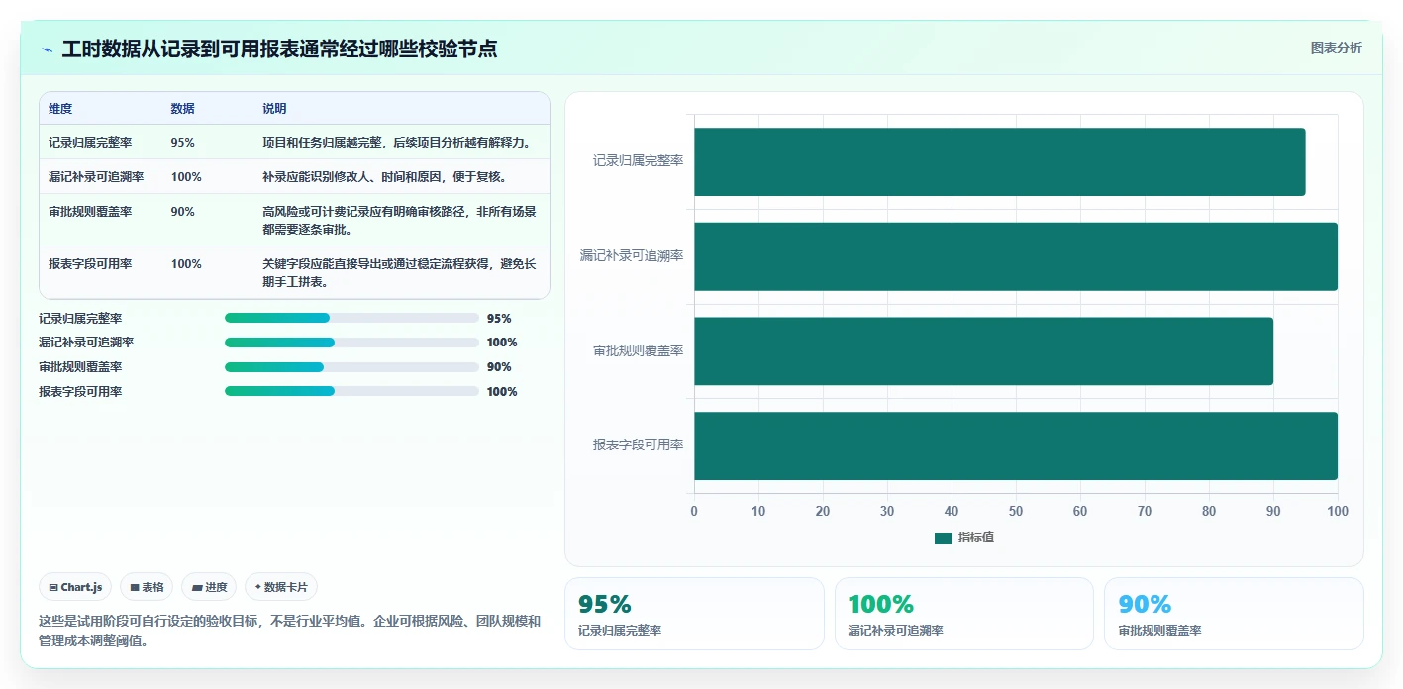
Task: Click the 数据 column header
Action: (x=182, y=109)
